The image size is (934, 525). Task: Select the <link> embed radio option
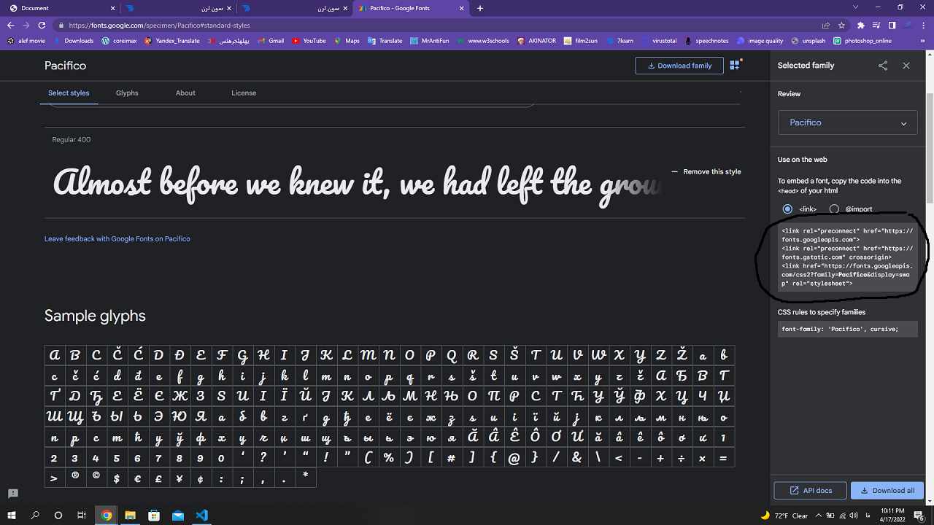tap(787, 209)
